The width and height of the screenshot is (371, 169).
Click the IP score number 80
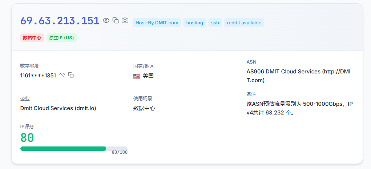click(x=27, y=138)
